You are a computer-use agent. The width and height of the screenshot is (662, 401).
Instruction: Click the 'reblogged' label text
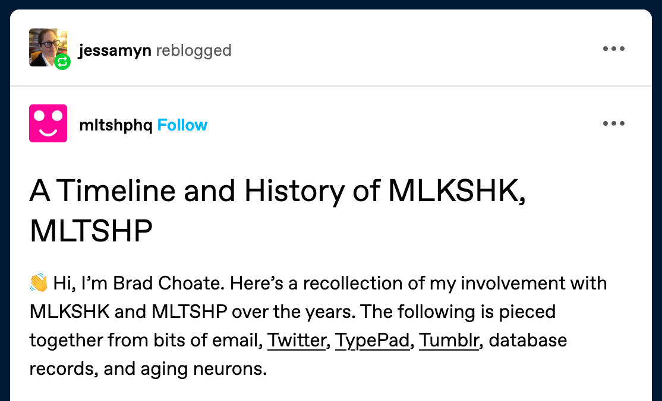click(x=194, y=50)
